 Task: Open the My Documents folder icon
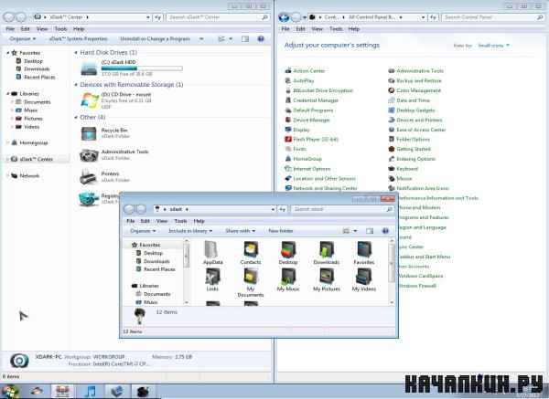[x=251, y=277]
